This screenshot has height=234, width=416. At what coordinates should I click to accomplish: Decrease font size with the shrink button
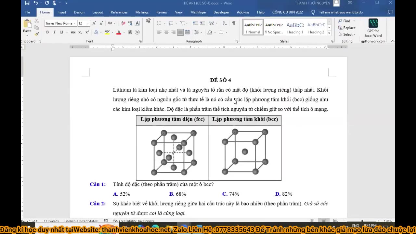(x=101, y=23)
